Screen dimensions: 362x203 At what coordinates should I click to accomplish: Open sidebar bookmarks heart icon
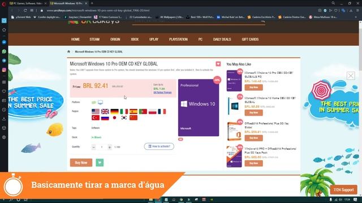pyautogui.click(x=4, y=91)
